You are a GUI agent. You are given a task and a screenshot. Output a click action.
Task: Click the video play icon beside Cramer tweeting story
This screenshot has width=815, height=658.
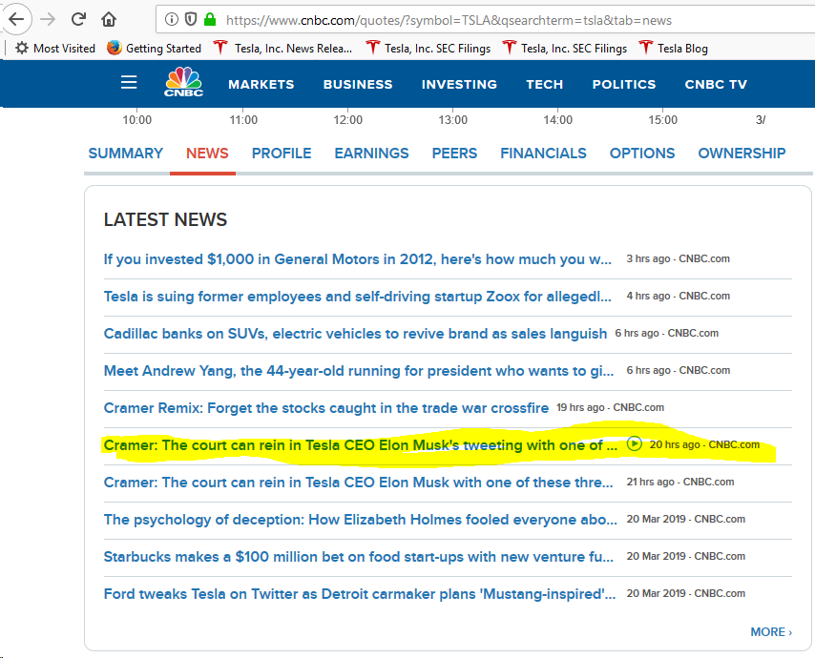click(x=634, y=444)
